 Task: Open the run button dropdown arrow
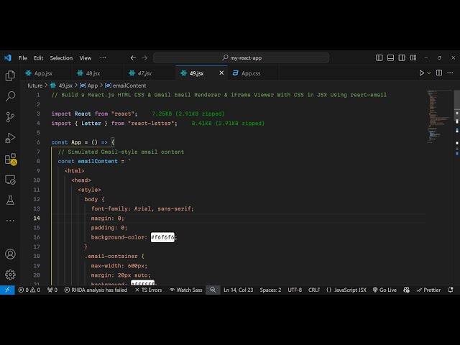pos(430,73)
